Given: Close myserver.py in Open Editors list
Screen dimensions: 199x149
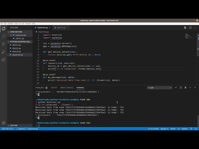Looking at the screenshot, I should (x=11, y=35).
